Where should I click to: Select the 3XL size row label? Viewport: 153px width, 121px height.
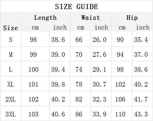11,114
